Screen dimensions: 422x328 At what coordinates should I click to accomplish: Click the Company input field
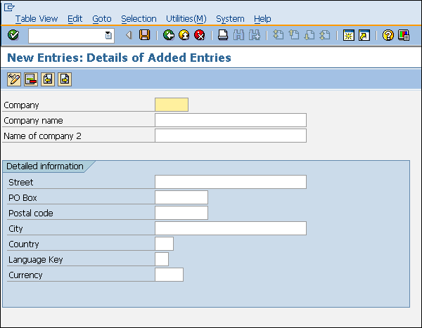click(x=172, y=105)
